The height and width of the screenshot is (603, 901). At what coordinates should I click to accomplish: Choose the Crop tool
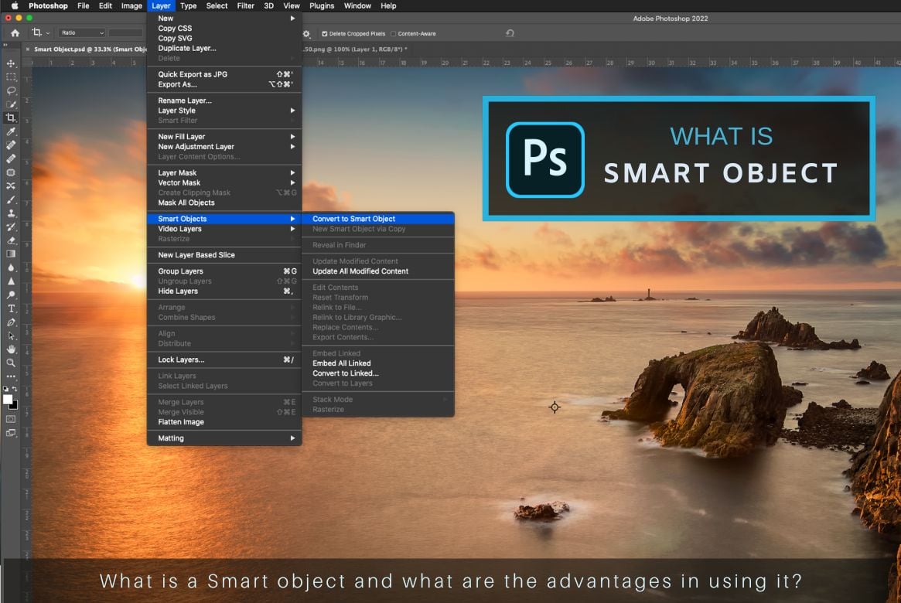(x=11, y=118)
